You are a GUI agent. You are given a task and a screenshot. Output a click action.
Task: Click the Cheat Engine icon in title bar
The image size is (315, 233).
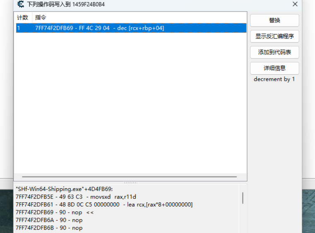(x=21, y=4)
